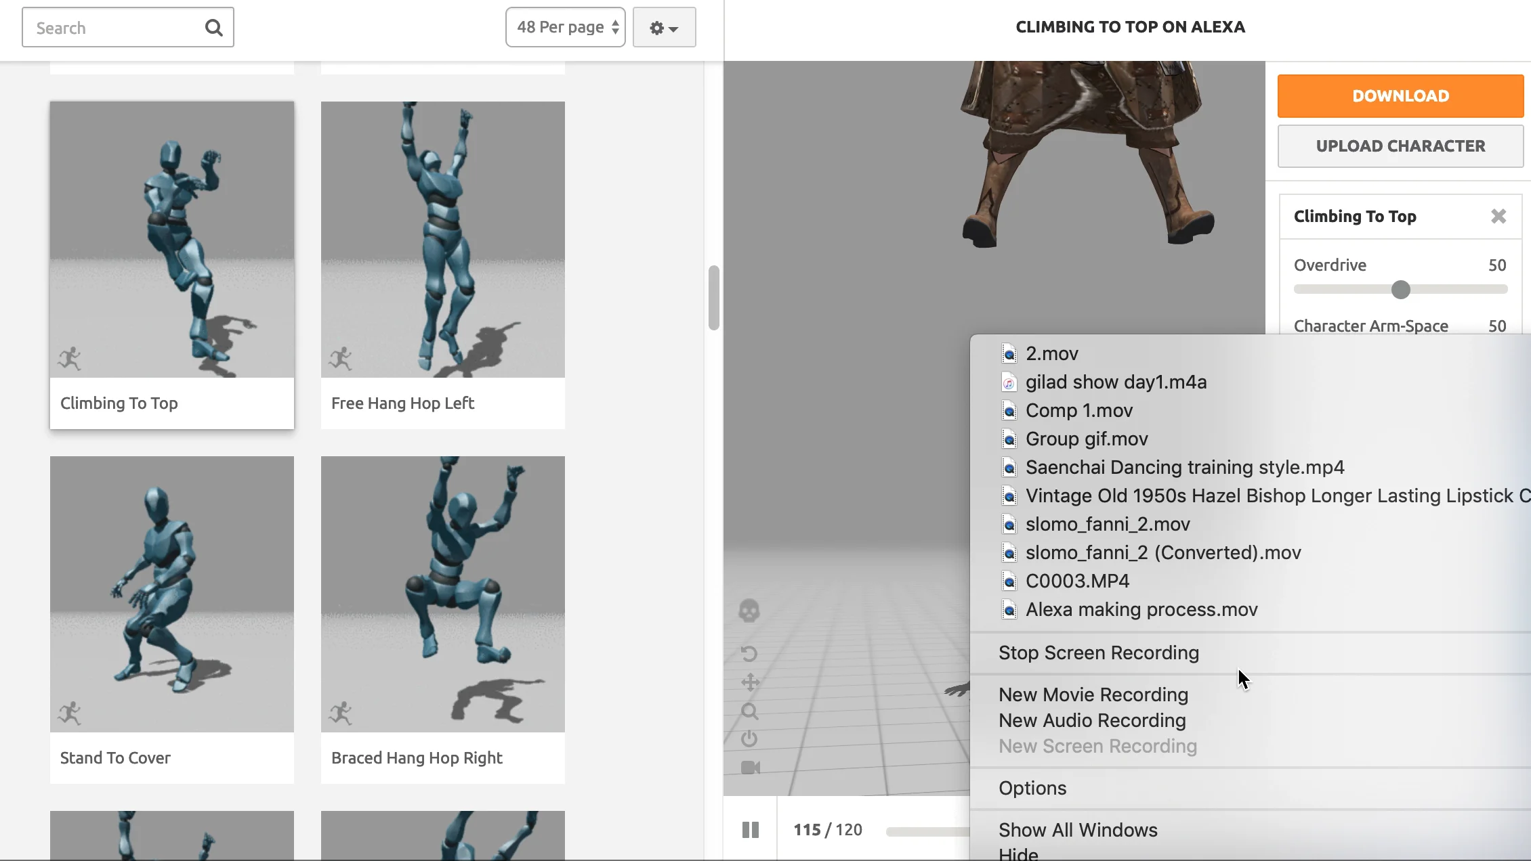The height and width of the screenshot is (861, 1531).
Task: Click the video camera icon in viewer
Action: pos(751,768)
